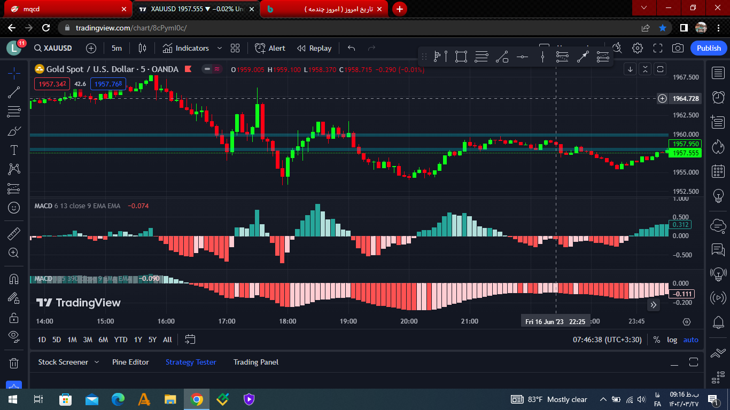Select the trend line drawing tool
The width and height of the screenshot is (730, 410).
[14, 92]
